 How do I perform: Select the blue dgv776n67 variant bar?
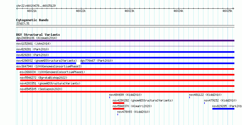pyautogui.click(x=157, y=63)
